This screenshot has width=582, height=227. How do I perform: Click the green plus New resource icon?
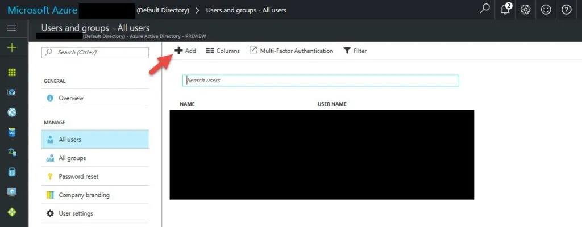(12, 48)
